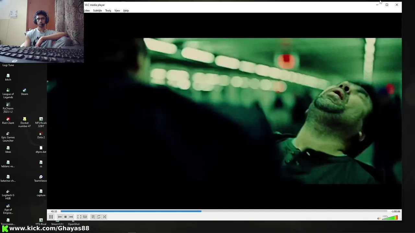415x233 pixels.
Task: Select the TeamViewer desktop icon
Action: (x=41, y=179)
